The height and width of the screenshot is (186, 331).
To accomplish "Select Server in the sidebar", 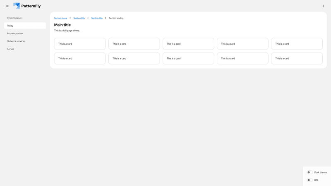I will coord(25,49).
